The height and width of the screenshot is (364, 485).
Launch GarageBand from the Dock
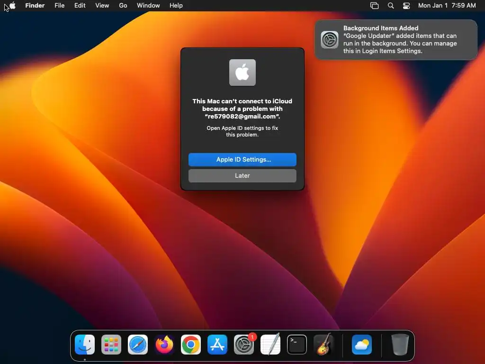point(323,345)
